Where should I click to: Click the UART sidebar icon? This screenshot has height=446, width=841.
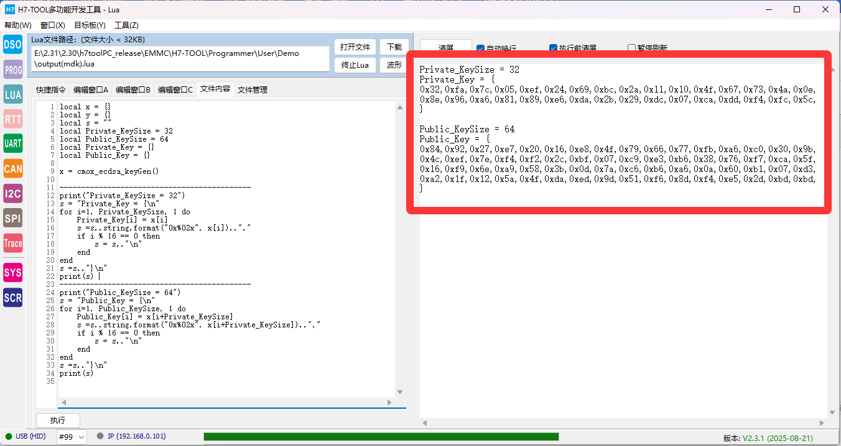[x=12, y=144]
